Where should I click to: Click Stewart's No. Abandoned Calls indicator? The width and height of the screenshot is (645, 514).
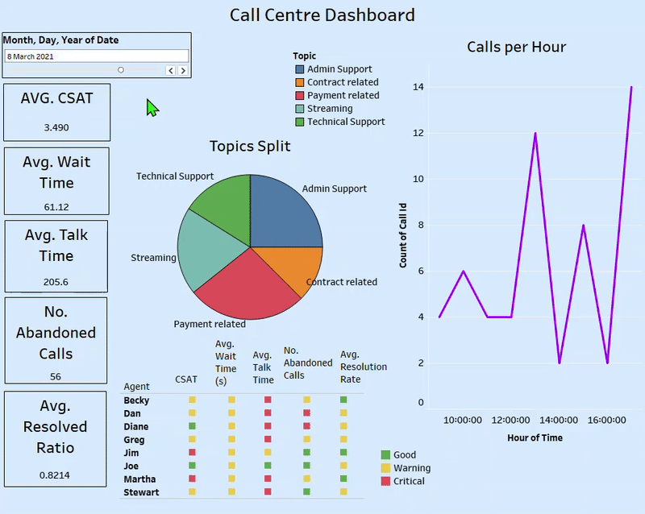[306, 491]
